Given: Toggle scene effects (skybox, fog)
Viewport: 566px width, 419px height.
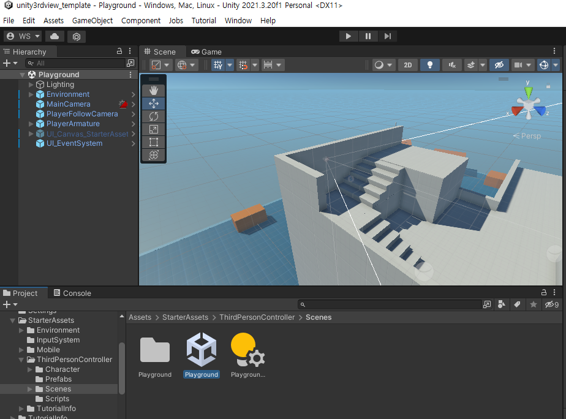Looking at the screenshot, I should (x=470, y=65).
